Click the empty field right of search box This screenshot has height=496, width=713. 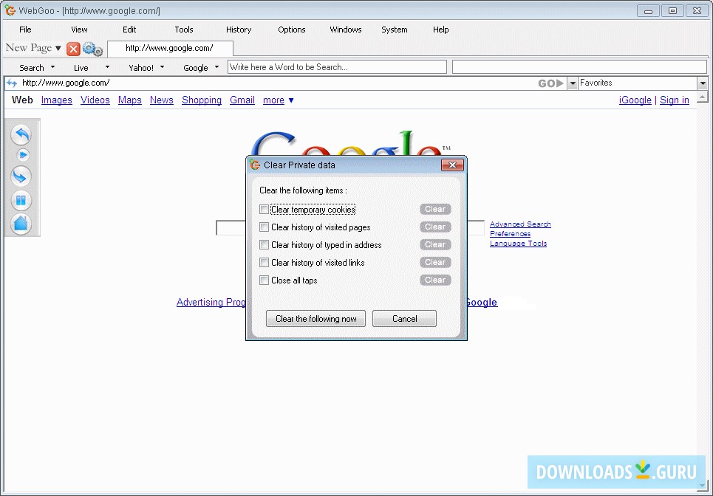pos(579,67)
